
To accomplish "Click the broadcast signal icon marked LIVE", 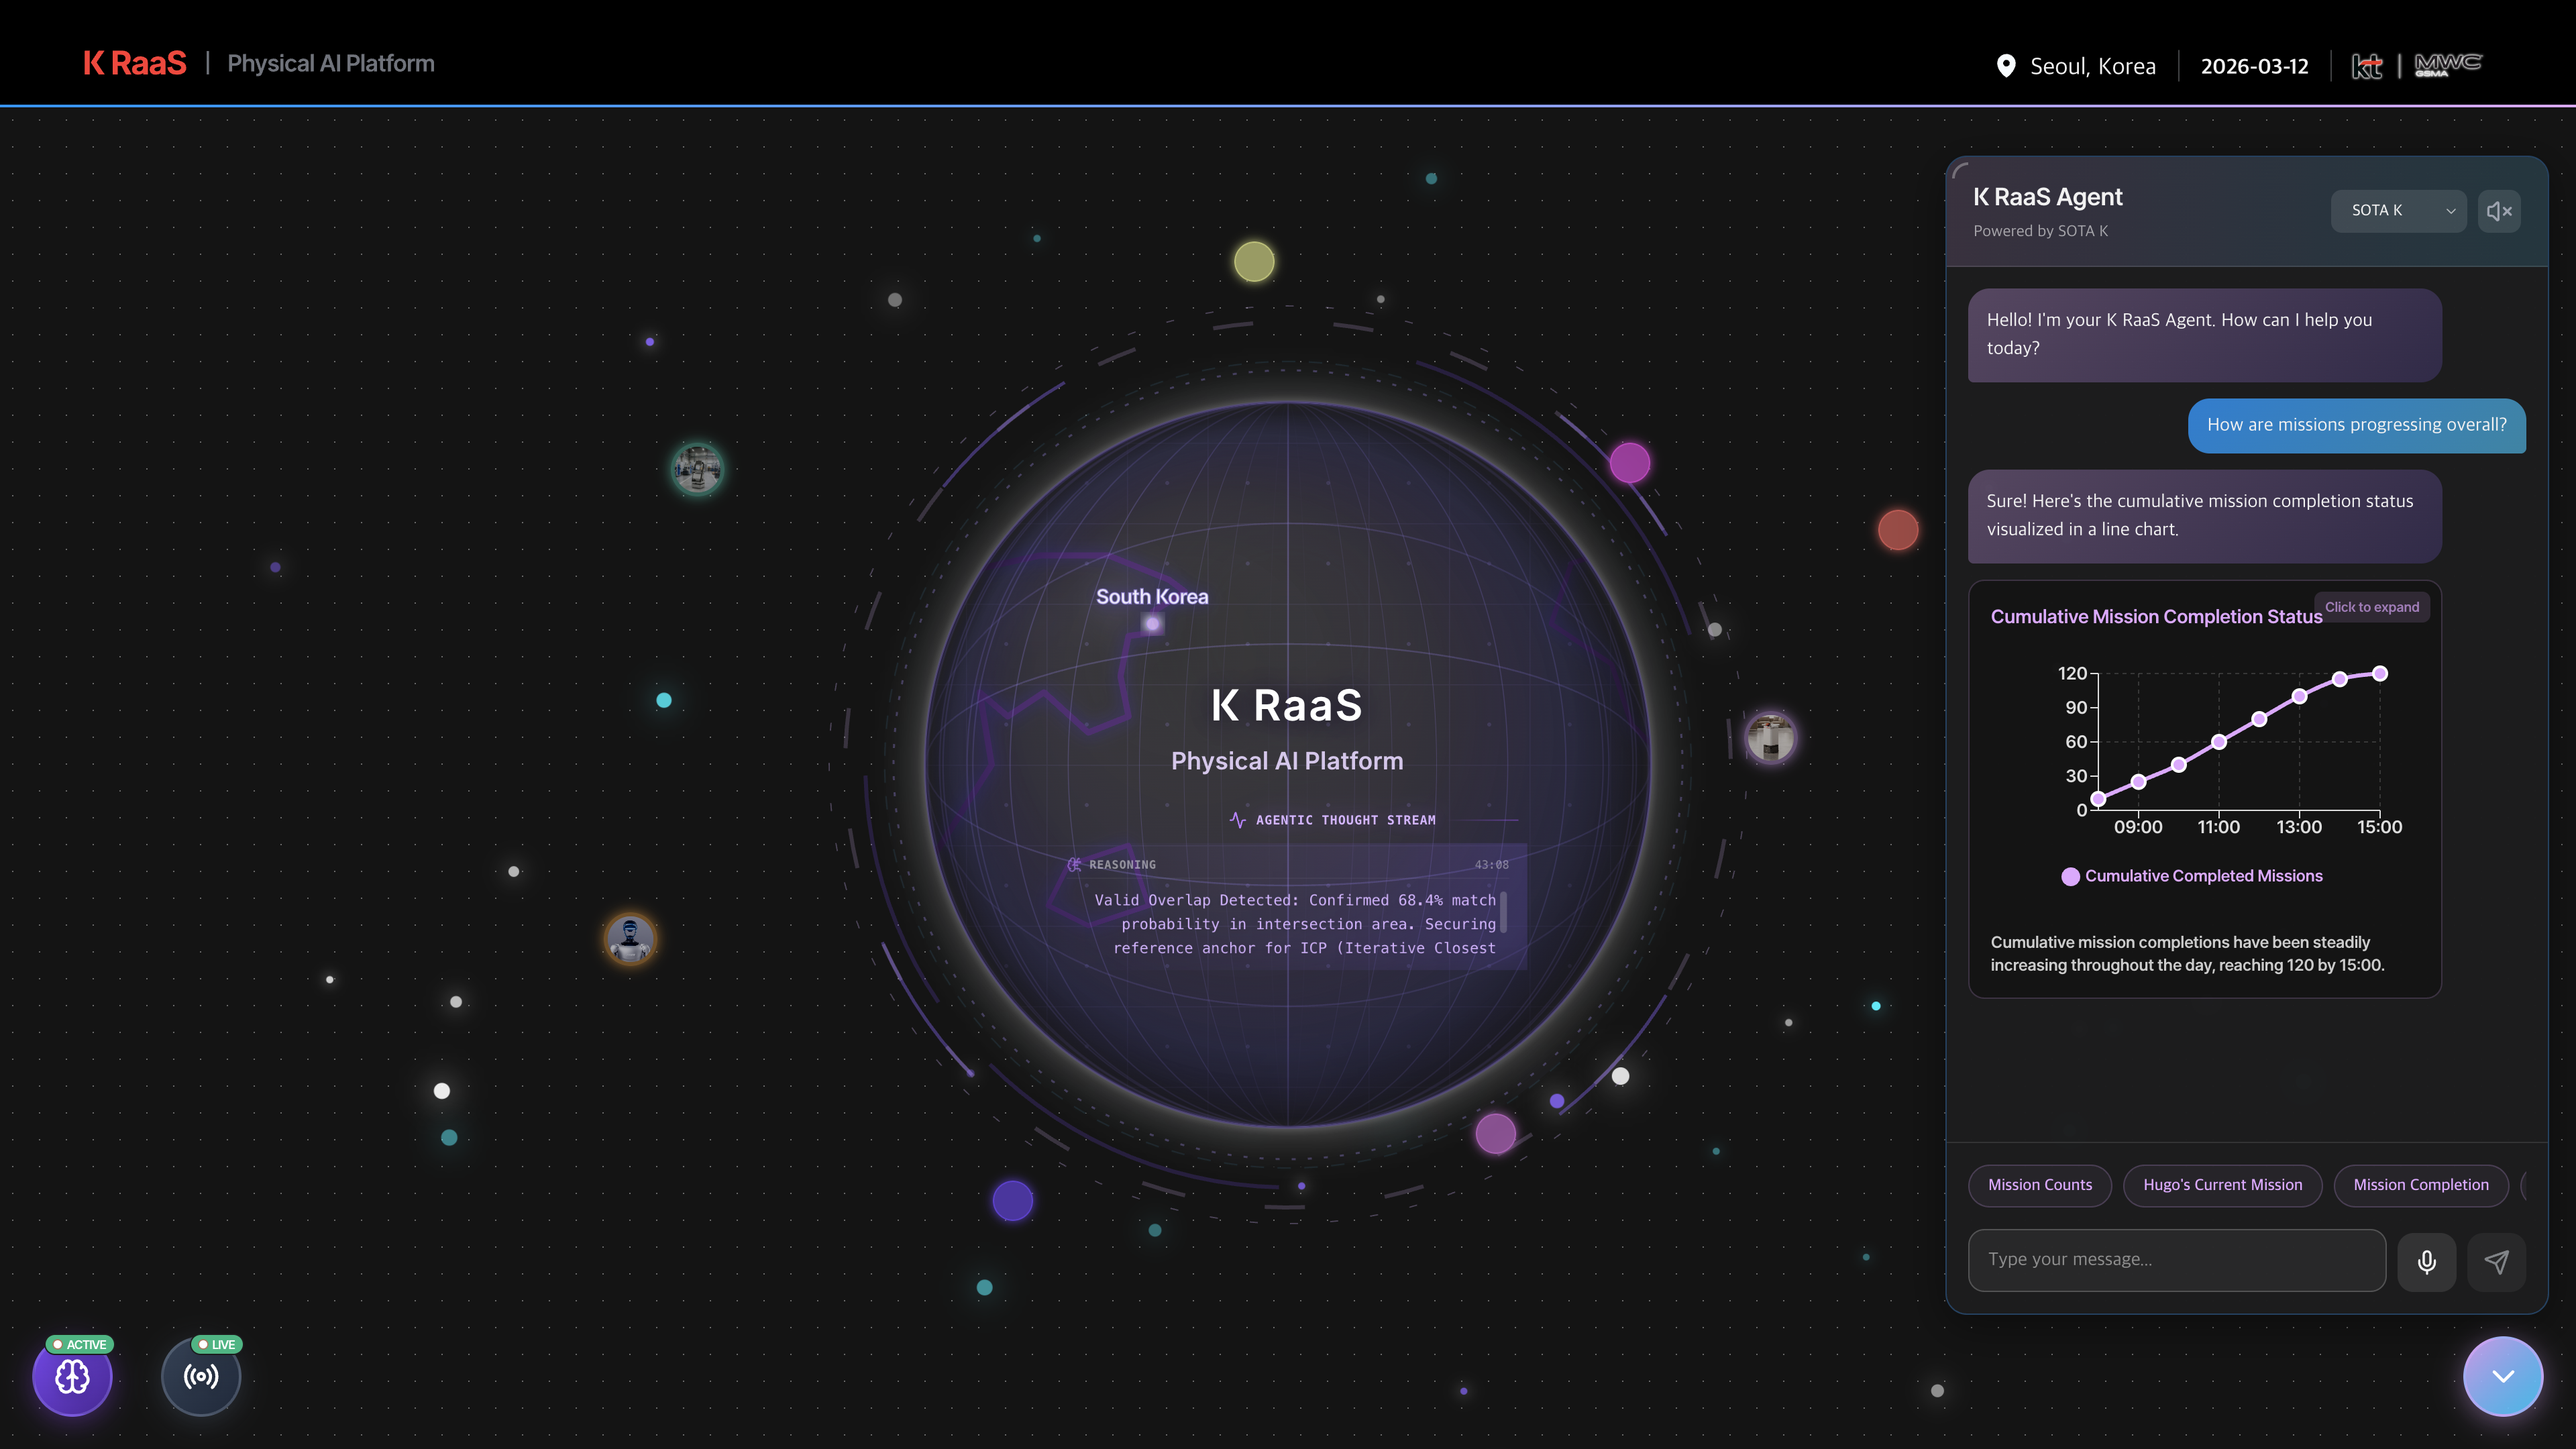I will [201, 1376].
